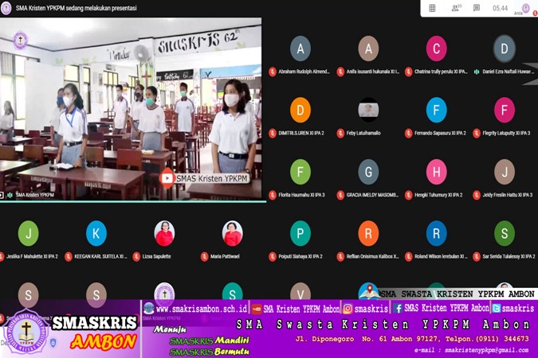The height and width of the screenshot is (358, 538).
Task: Click Reflian Onisimus Kalibos's muted mic icon
Action: click(340, 256)
